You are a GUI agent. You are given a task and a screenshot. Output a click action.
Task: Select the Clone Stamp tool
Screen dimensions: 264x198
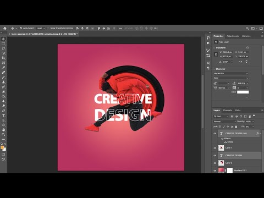click(x=3, y=82)
